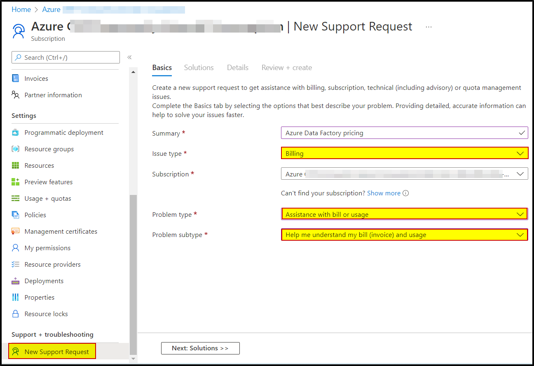
Task: Click the sidebar scrollbar down arrow
Action: [133, 359]
